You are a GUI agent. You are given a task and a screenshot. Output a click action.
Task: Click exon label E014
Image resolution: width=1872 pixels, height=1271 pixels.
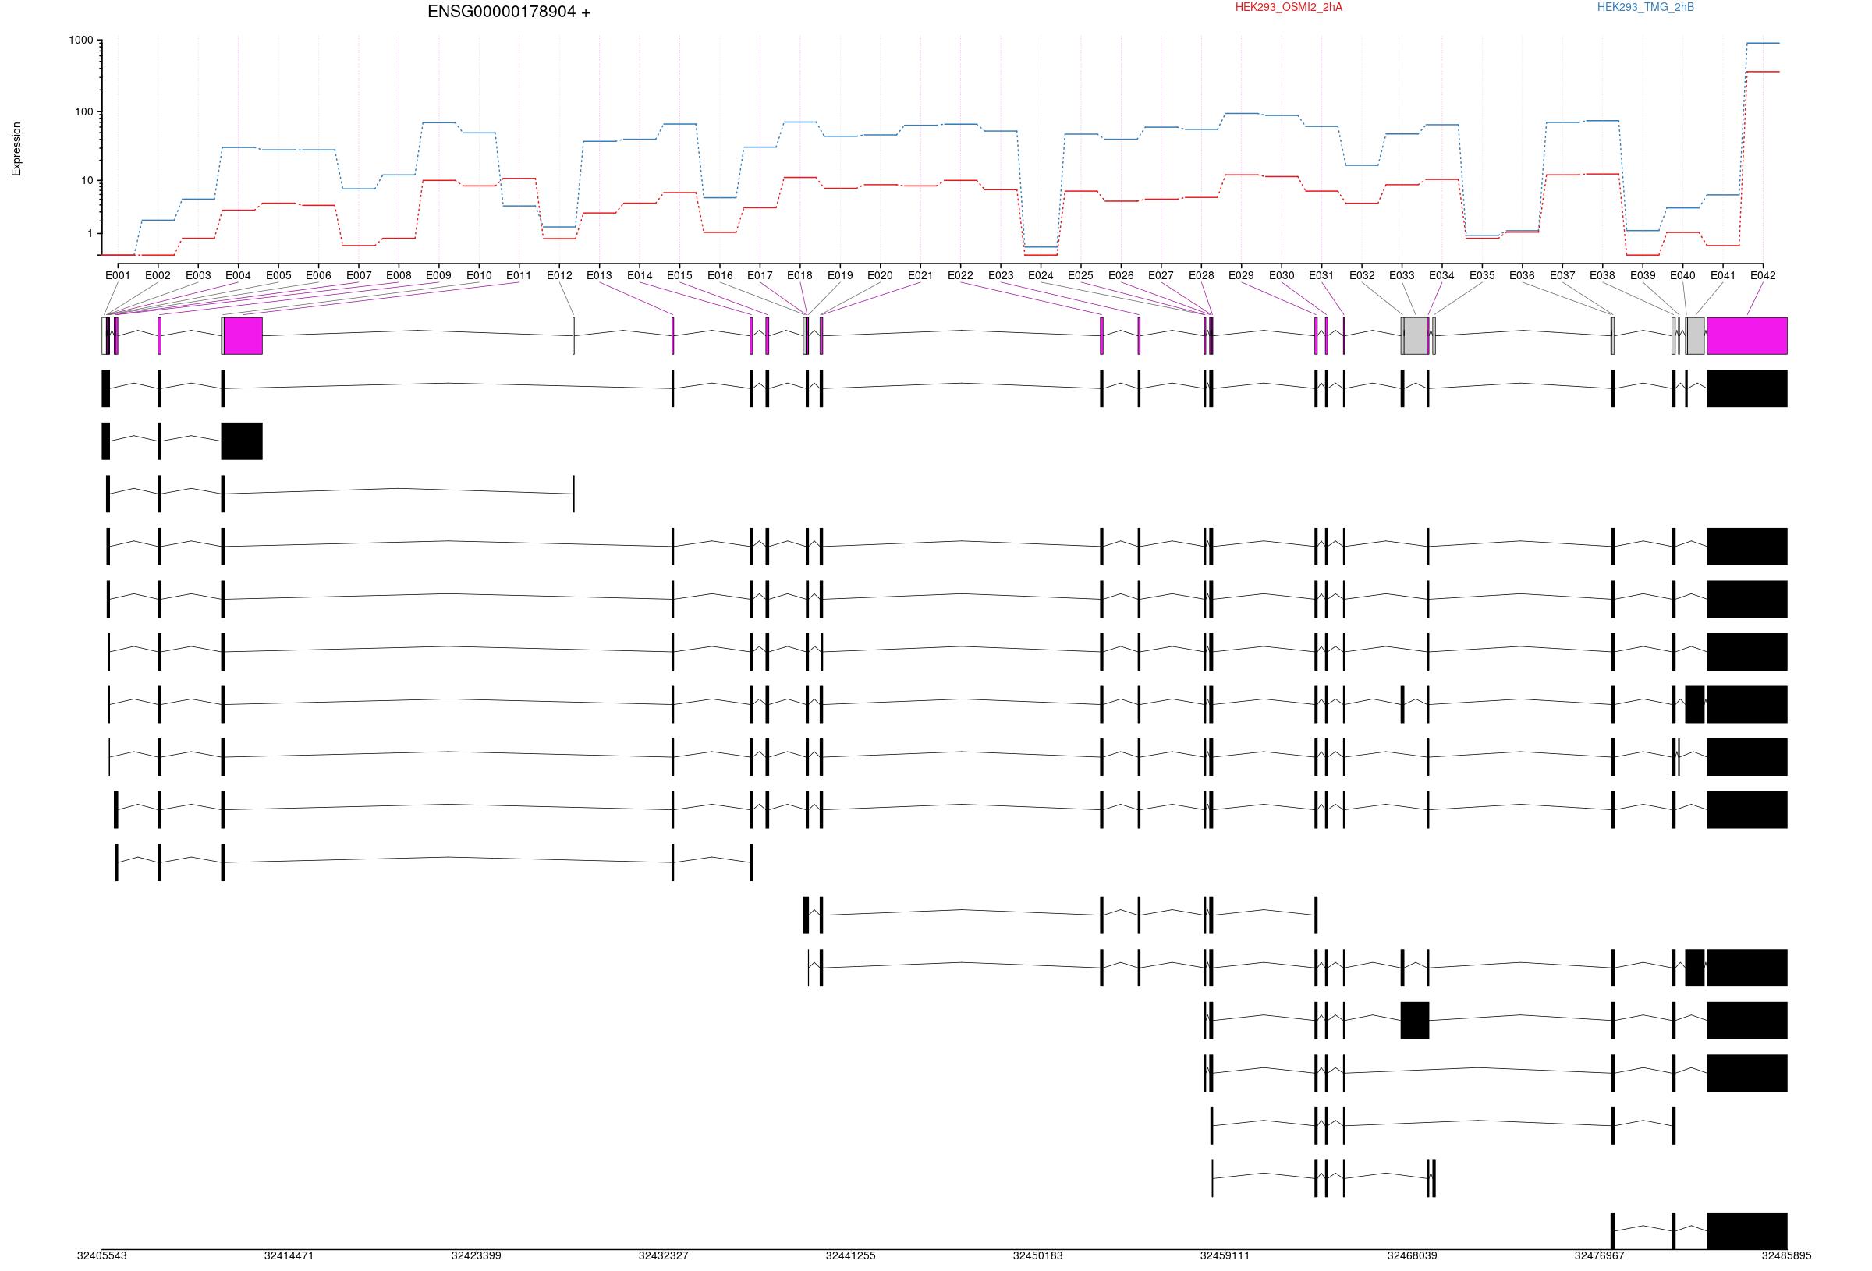coord(640,275)
